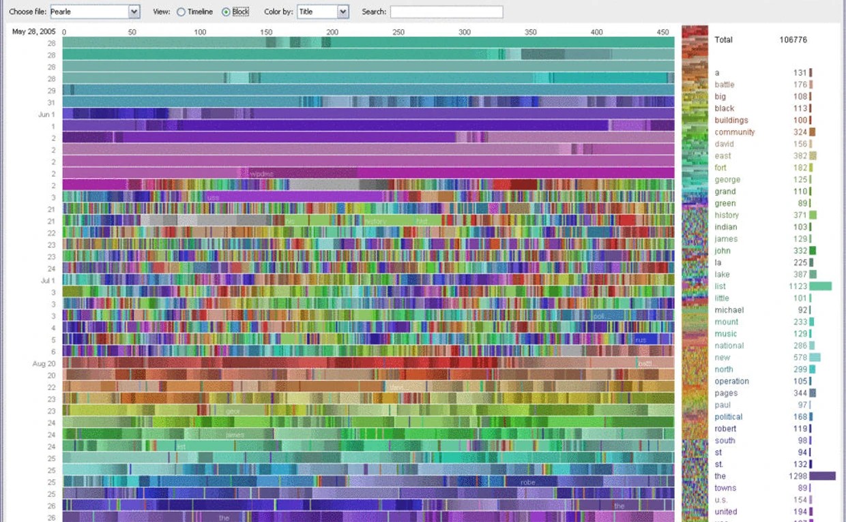Select 'history' in the word list
The image size is (846, 522).
727,215
